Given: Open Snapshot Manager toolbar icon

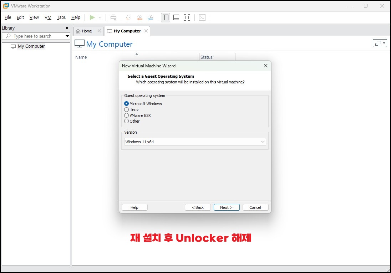Looking at the screenshot, I should point(150,17).
